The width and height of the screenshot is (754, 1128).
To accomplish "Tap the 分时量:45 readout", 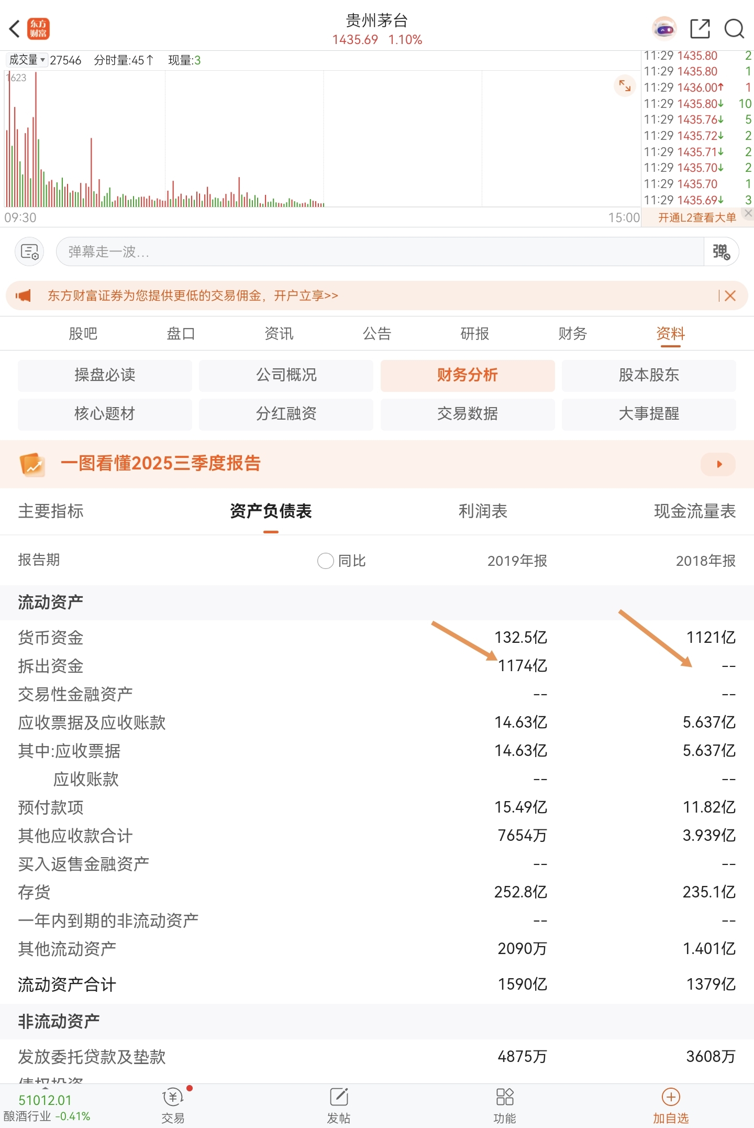I will pos(124,60).
